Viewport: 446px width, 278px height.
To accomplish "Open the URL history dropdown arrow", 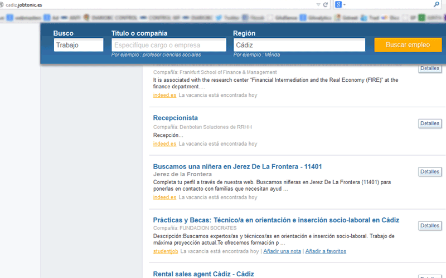I will pyautogui.click(x=318, y=4).
